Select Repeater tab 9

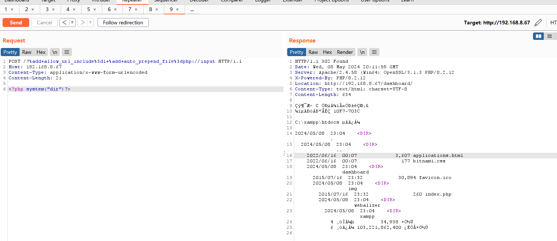coord(171,9)
